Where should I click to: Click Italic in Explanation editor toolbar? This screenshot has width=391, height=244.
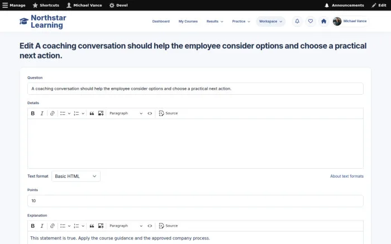pyautogui.click(x=42, y=226)
